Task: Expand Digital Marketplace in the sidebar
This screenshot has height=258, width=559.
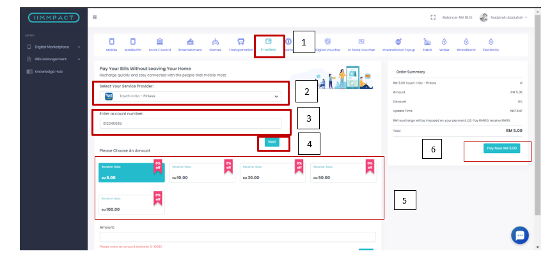Action: coord(53,47)
